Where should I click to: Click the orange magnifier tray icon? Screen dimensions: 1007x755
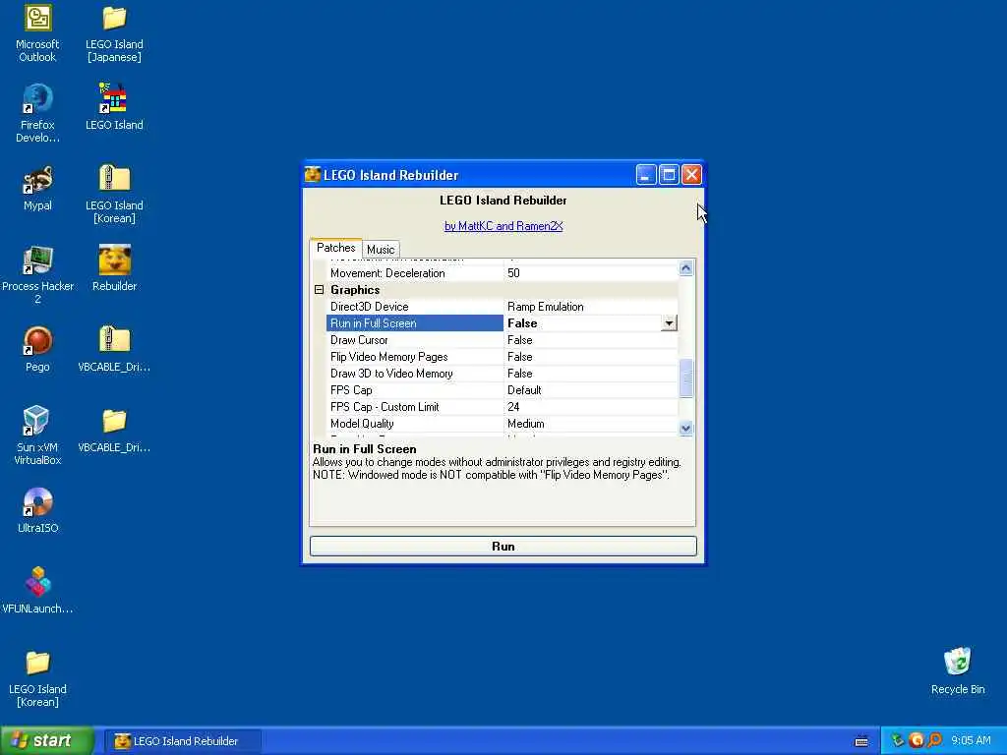click(934, 741)
